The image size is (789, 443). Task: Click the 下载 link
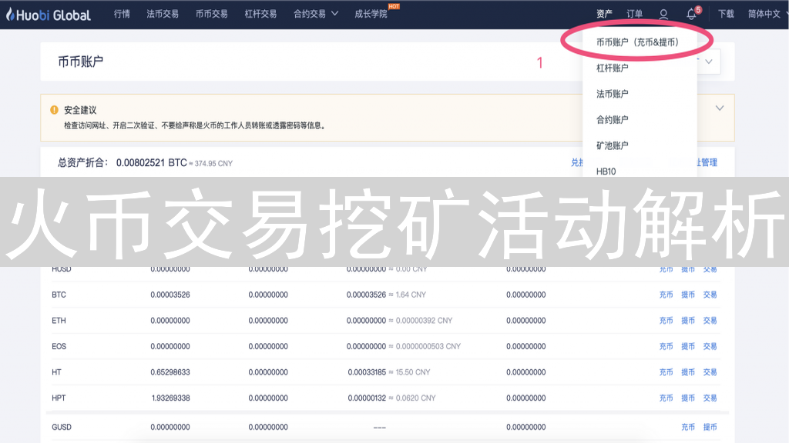(x=726, y=14)
